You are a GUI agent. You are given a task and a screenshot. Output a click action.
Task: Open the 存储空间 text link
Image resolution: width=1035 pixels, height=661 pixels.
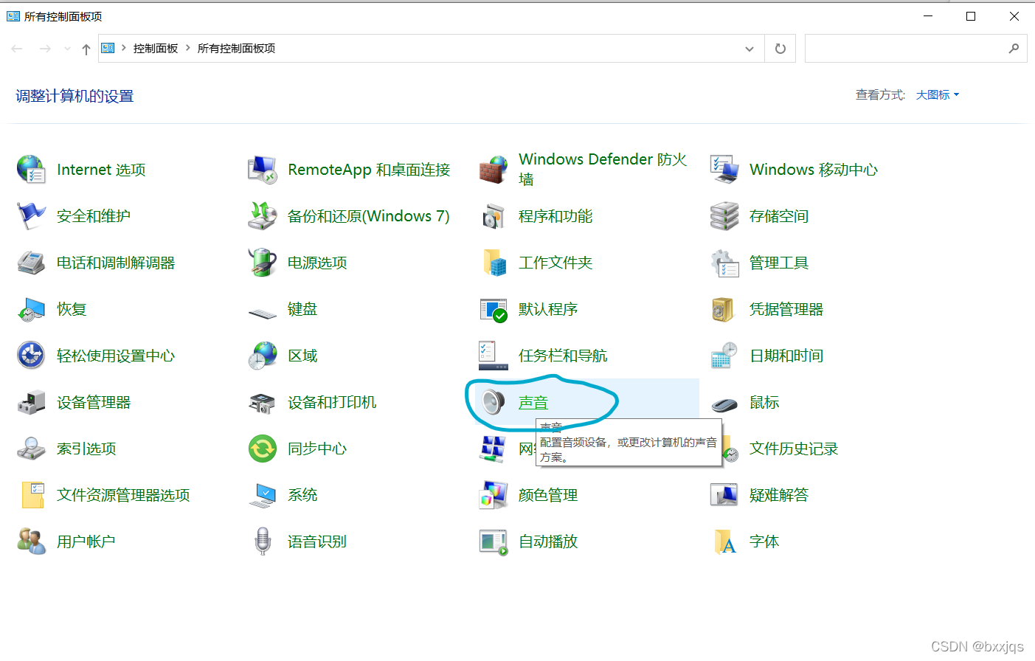click(x=779, y=216)
